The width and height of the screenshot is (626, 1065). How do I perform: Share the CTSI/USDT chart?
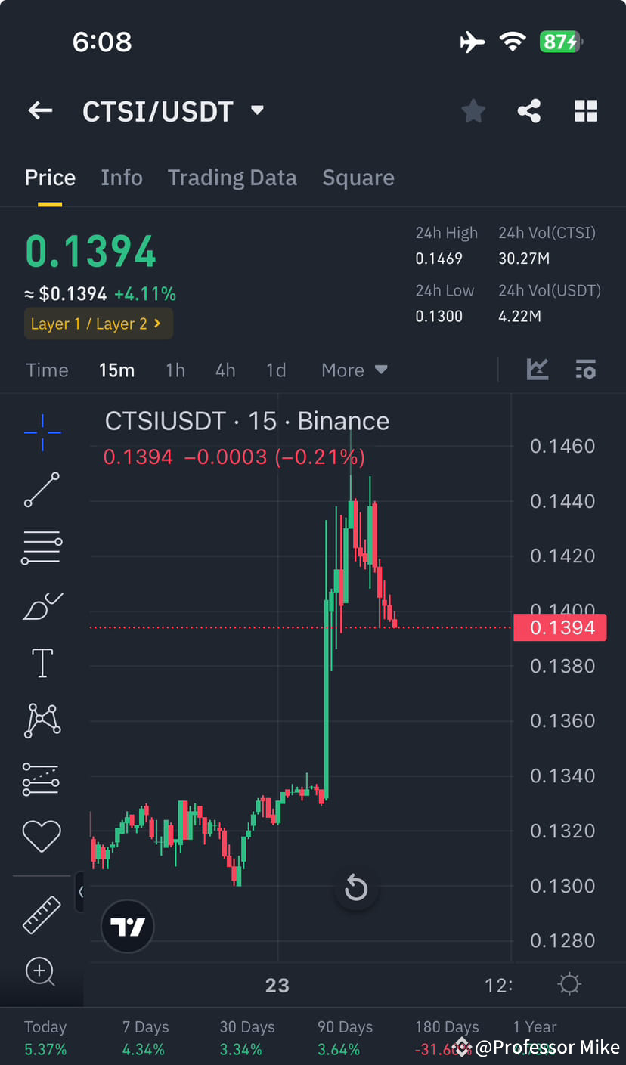[529, 110]
